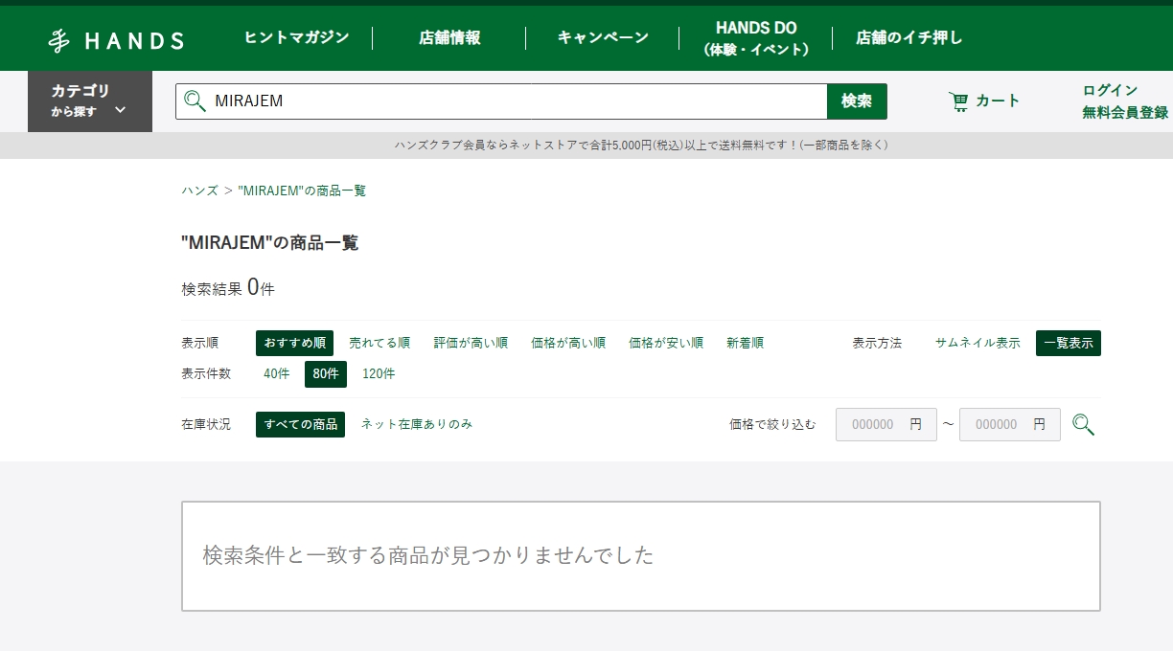Switch to サムネイル表示 view
Screen dimensions: 1173x651
[x=977, y=343]
